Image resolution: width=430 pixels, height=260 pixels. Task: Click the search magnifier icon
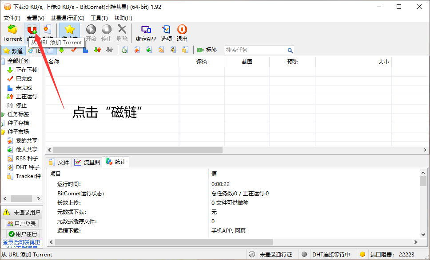(290, 50)
